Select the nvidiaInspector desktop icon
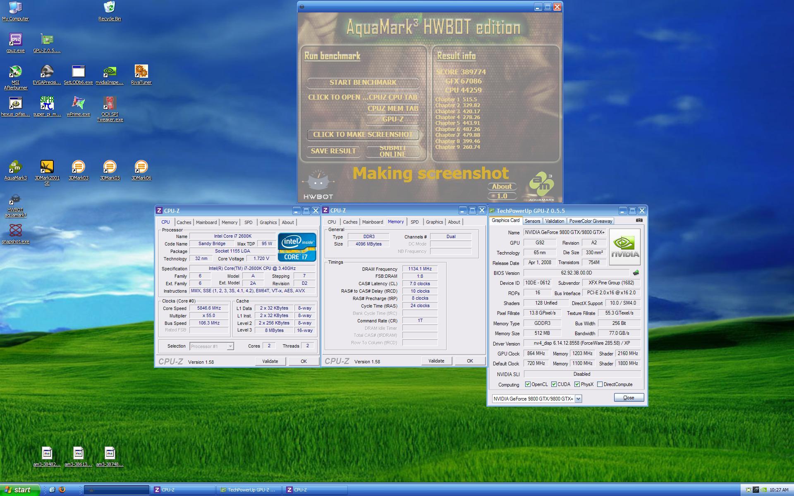The height and width of the screenshot is (496, 794). (x=110, y=75)
